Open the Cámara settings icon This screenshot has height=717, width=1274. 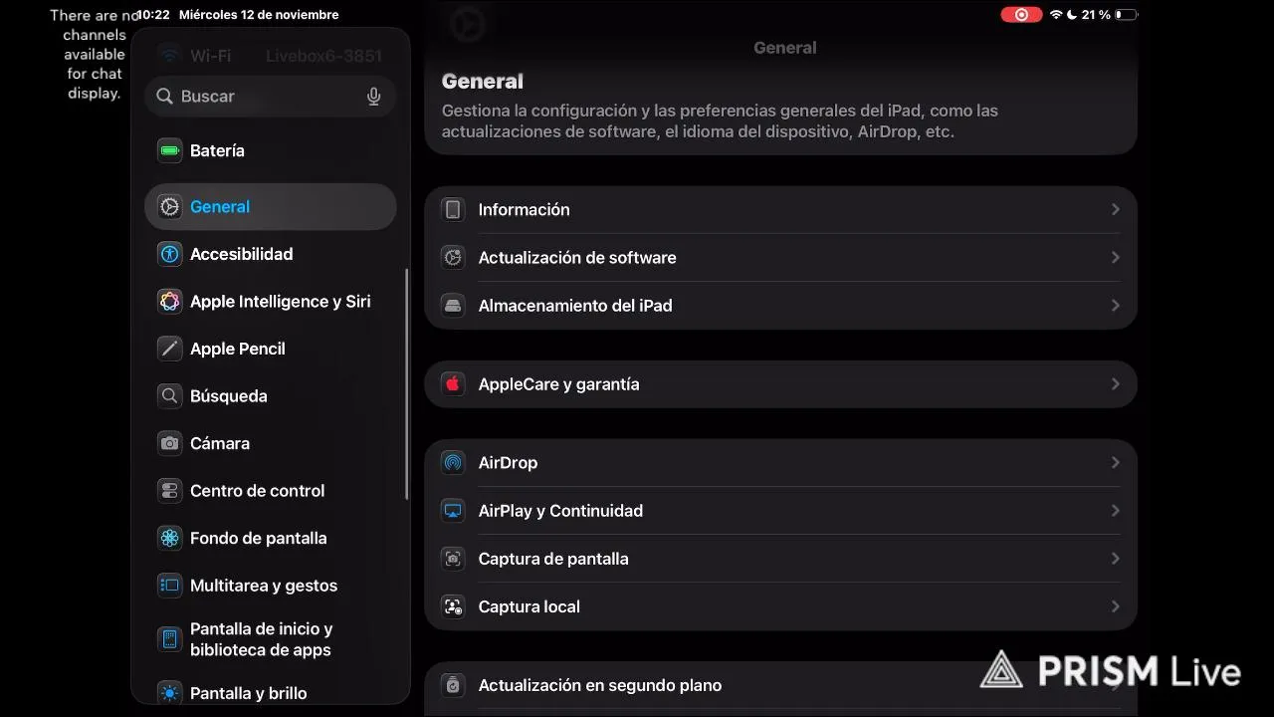click(170, 443)
